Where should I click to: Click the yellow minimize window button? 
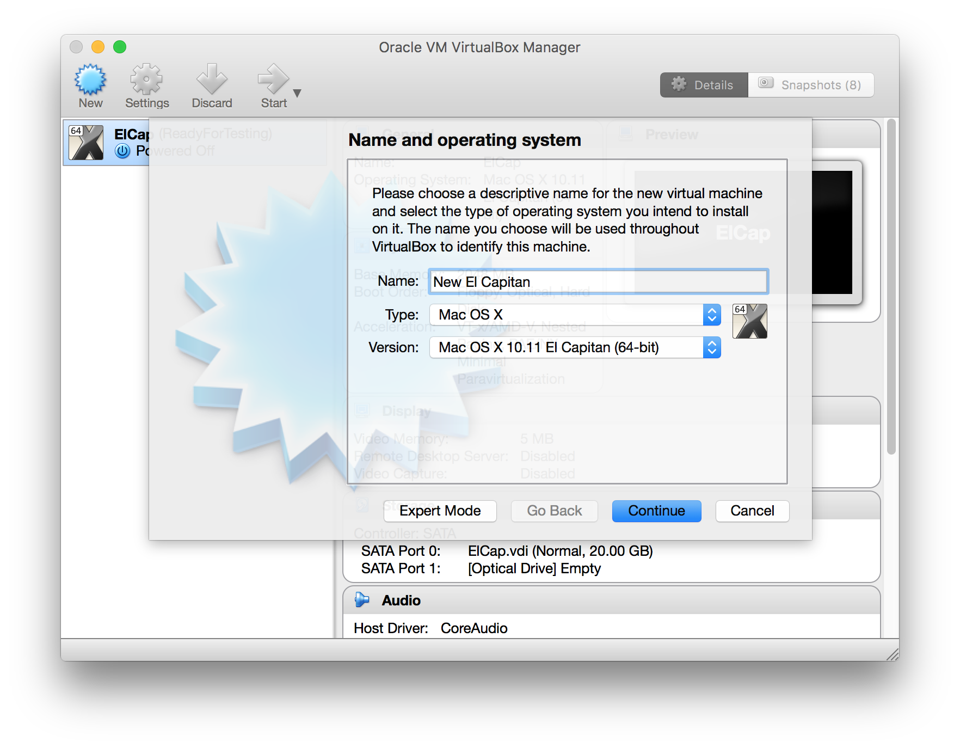tap(98, 47)
